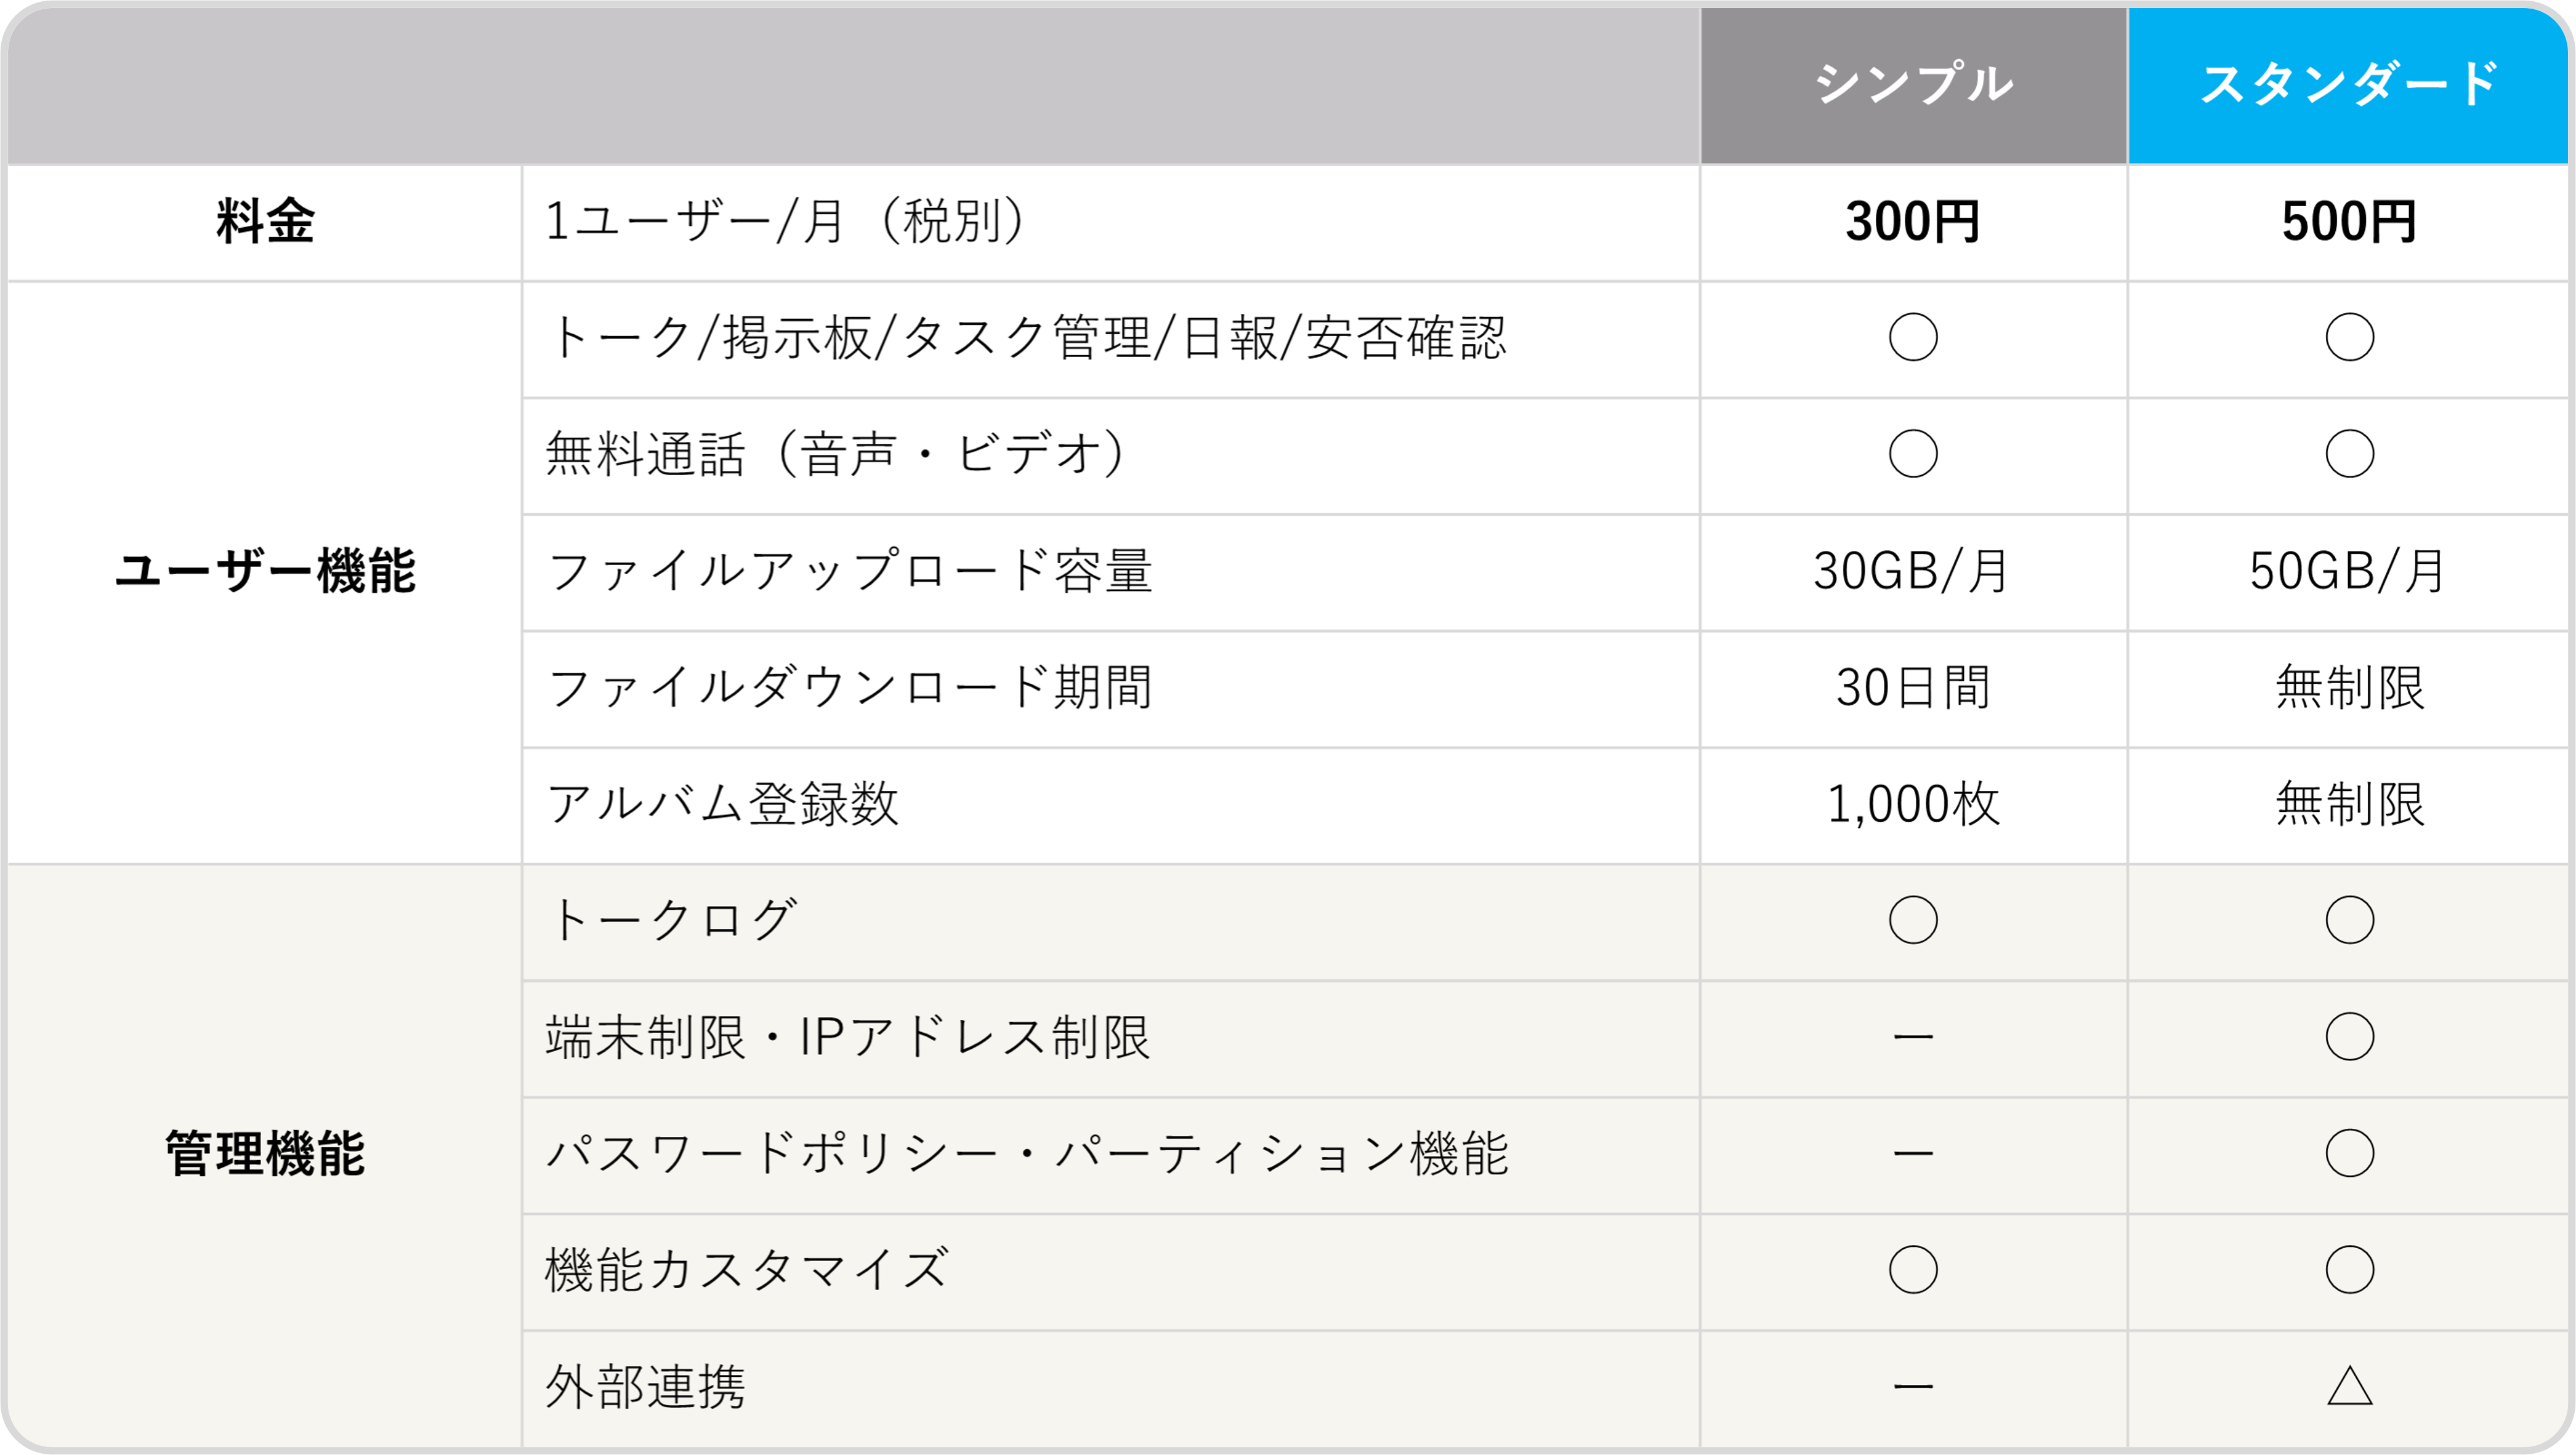
Task: Click the circle for 機能カスタマイズ under シンプル
Action: point(1913,1270)
